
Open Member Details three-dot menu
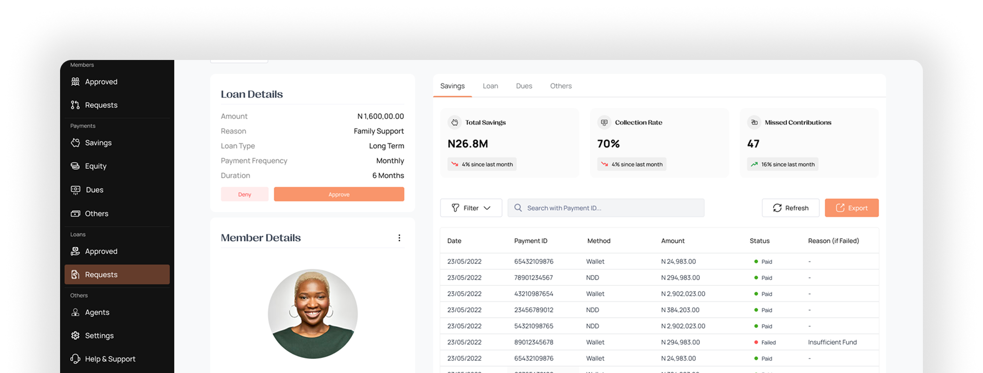(x=399, y=238)
